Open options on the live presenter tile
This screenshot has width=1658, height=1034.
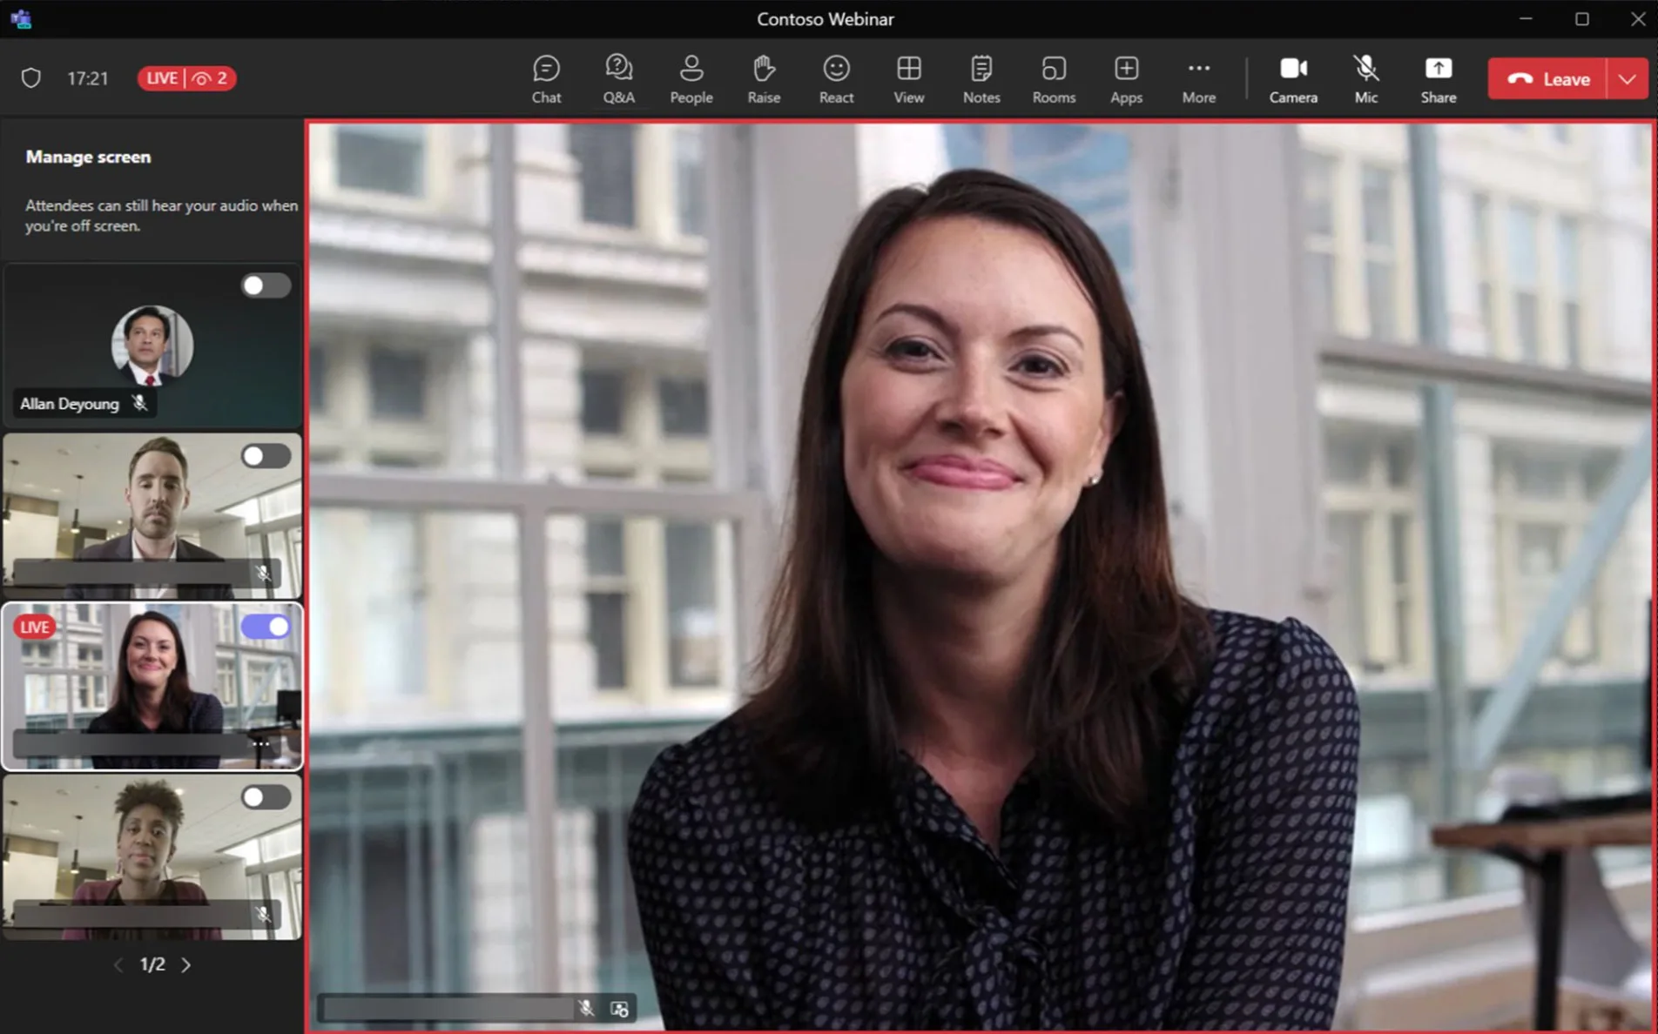(x=261, y=744)
